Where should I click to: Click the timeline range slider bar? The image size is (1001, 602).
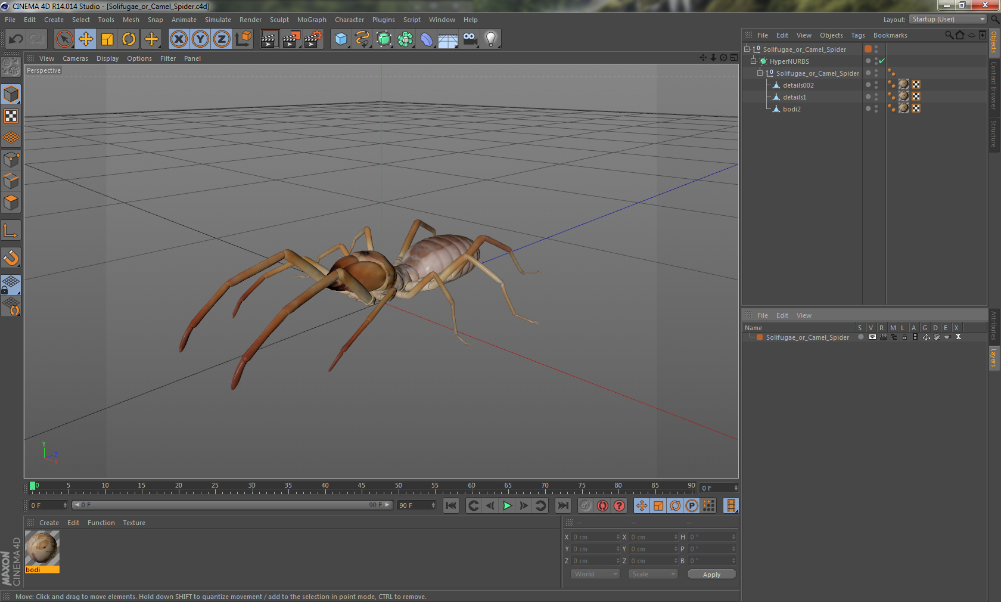(232, 505)
